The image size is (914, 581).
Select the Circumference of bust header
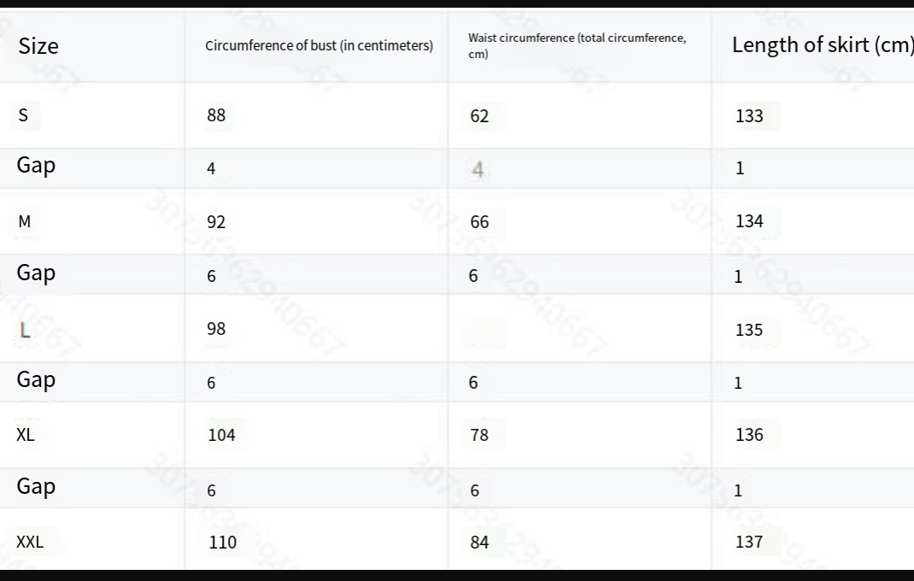[x=319, y=45]
